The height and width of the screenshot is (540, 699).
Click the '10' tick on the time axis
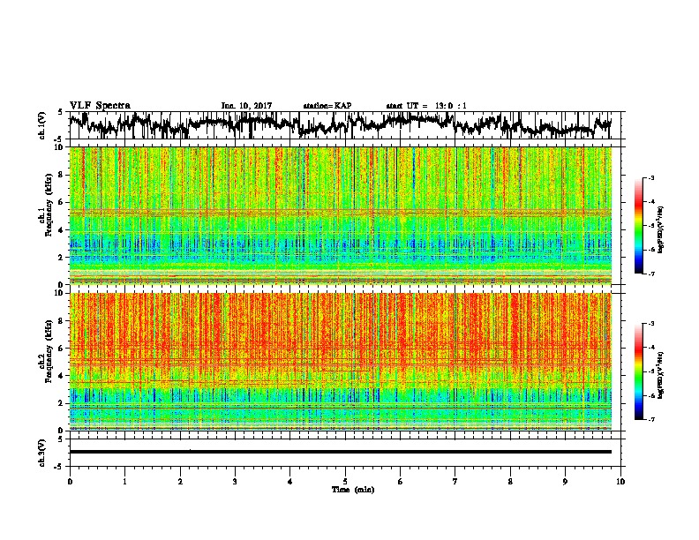point(620,482)
